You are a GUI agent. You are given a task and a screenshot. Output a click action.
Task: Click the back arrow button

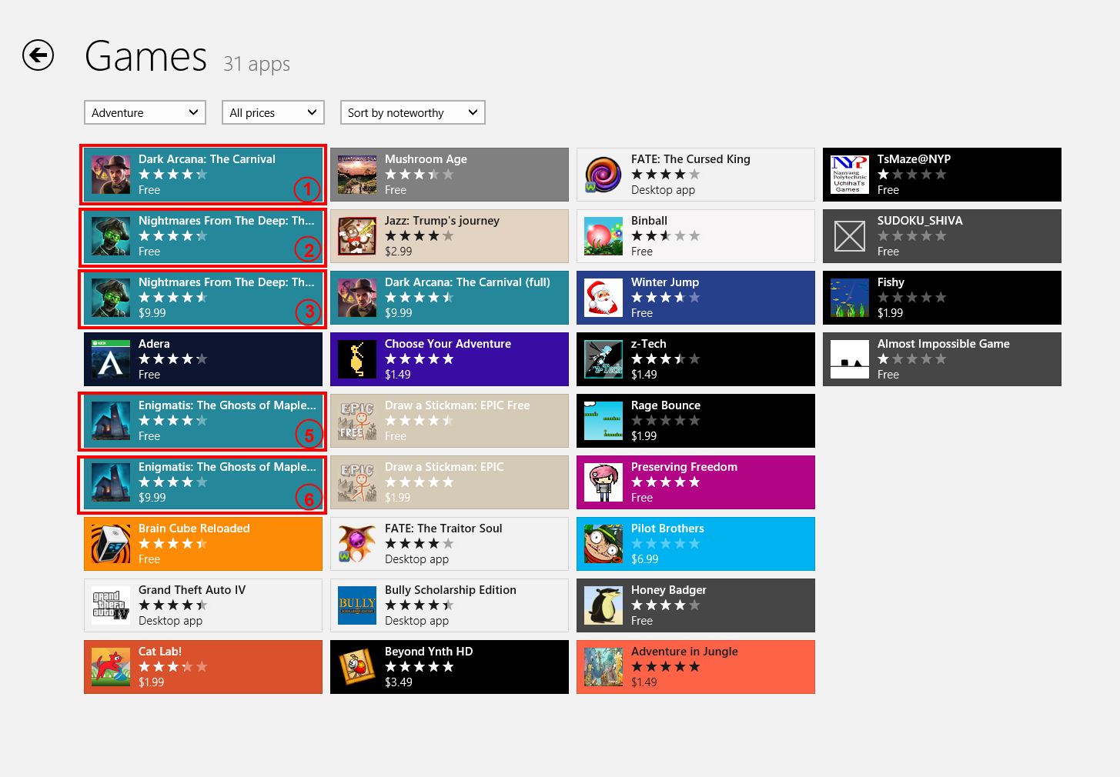click(x=38, y=55)
